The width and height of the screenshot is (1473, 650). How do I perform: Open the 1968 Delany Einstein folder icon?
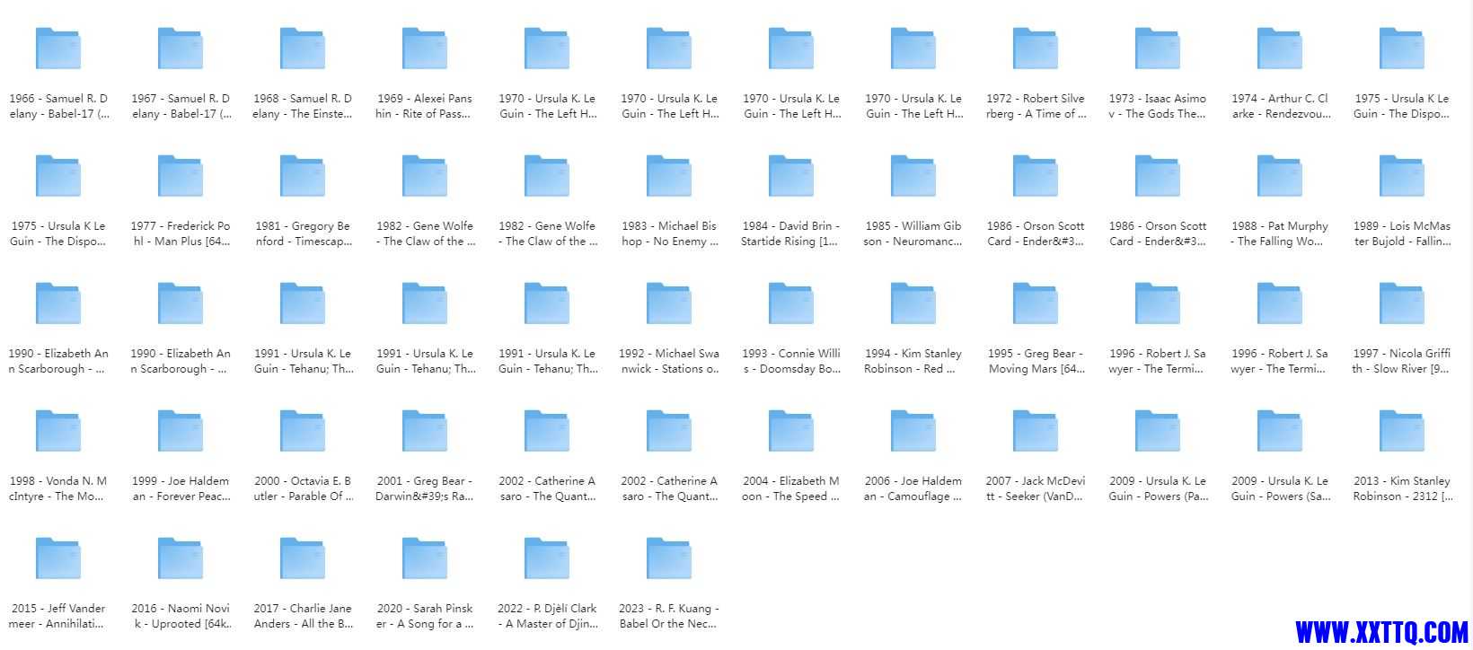coord(303,48)
